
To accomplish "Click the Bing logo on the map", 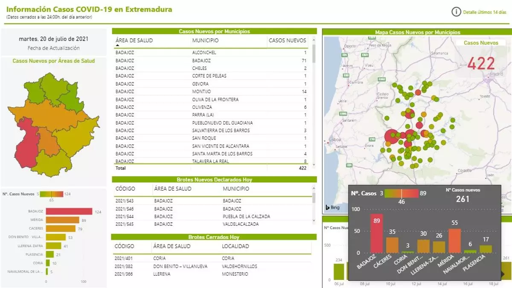I will (332, 207).
